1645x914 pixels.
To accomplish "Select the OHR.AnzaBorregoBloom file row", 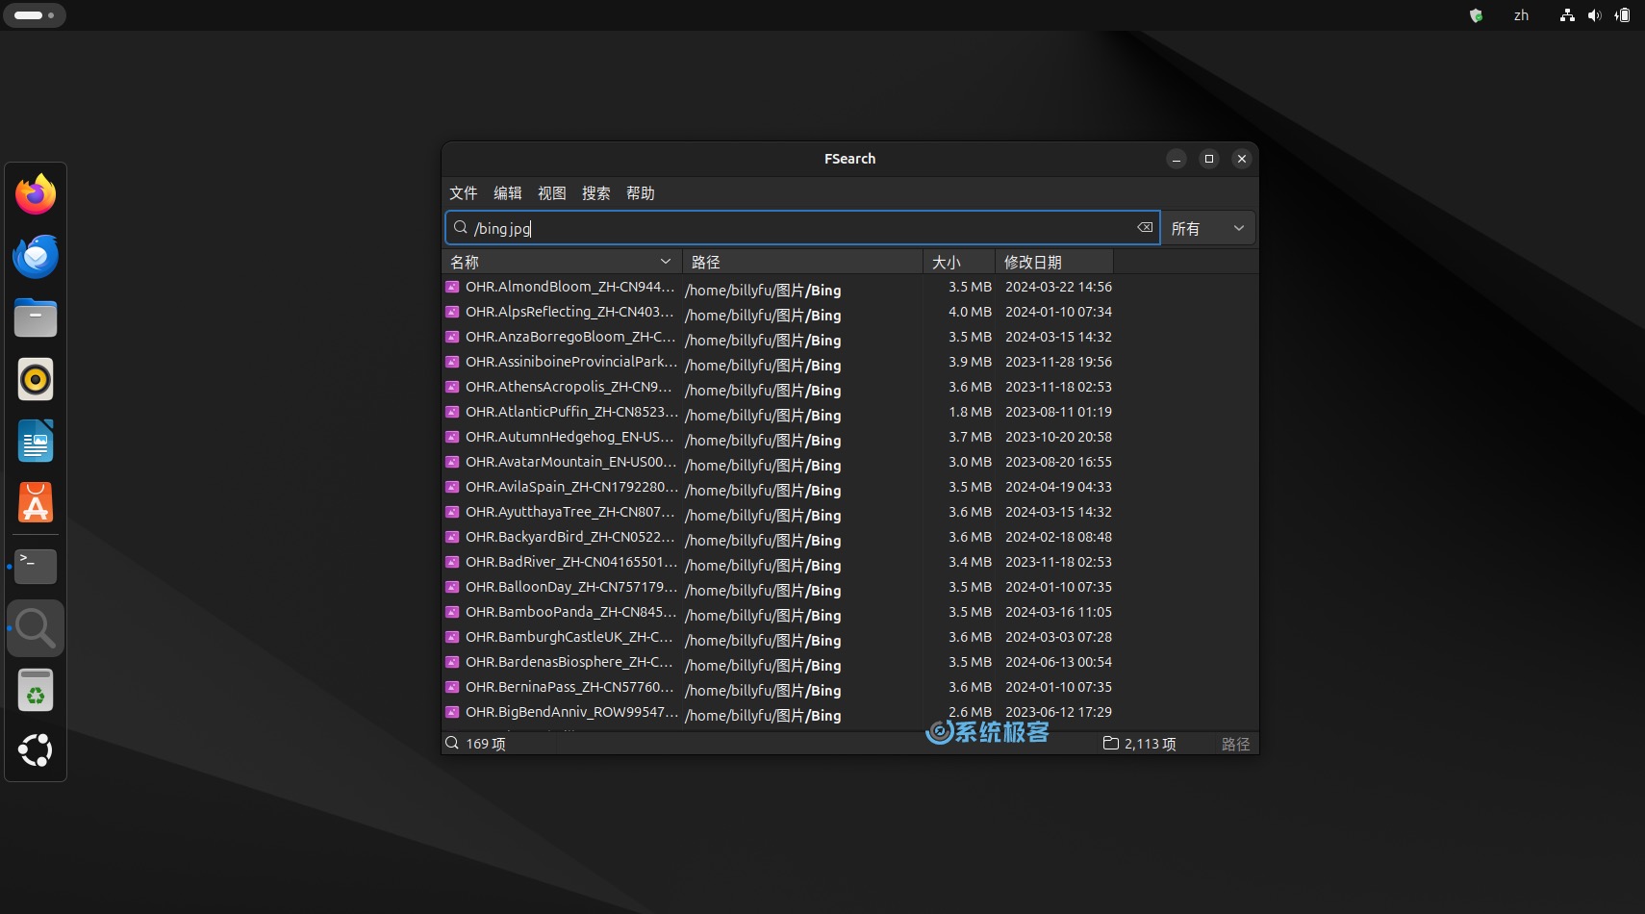I will click(x=849, y=337).
